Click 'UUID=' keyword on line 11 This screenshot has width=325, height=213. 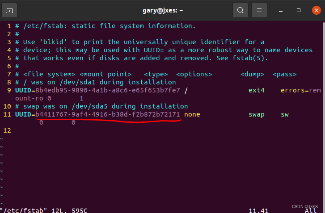pyautogui.click(x=25, y=114)
